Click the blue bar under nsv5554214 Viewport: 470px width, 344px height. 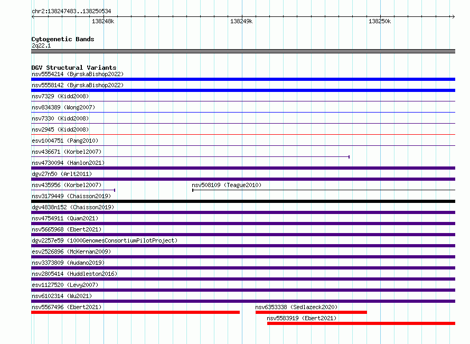(243, 79)
